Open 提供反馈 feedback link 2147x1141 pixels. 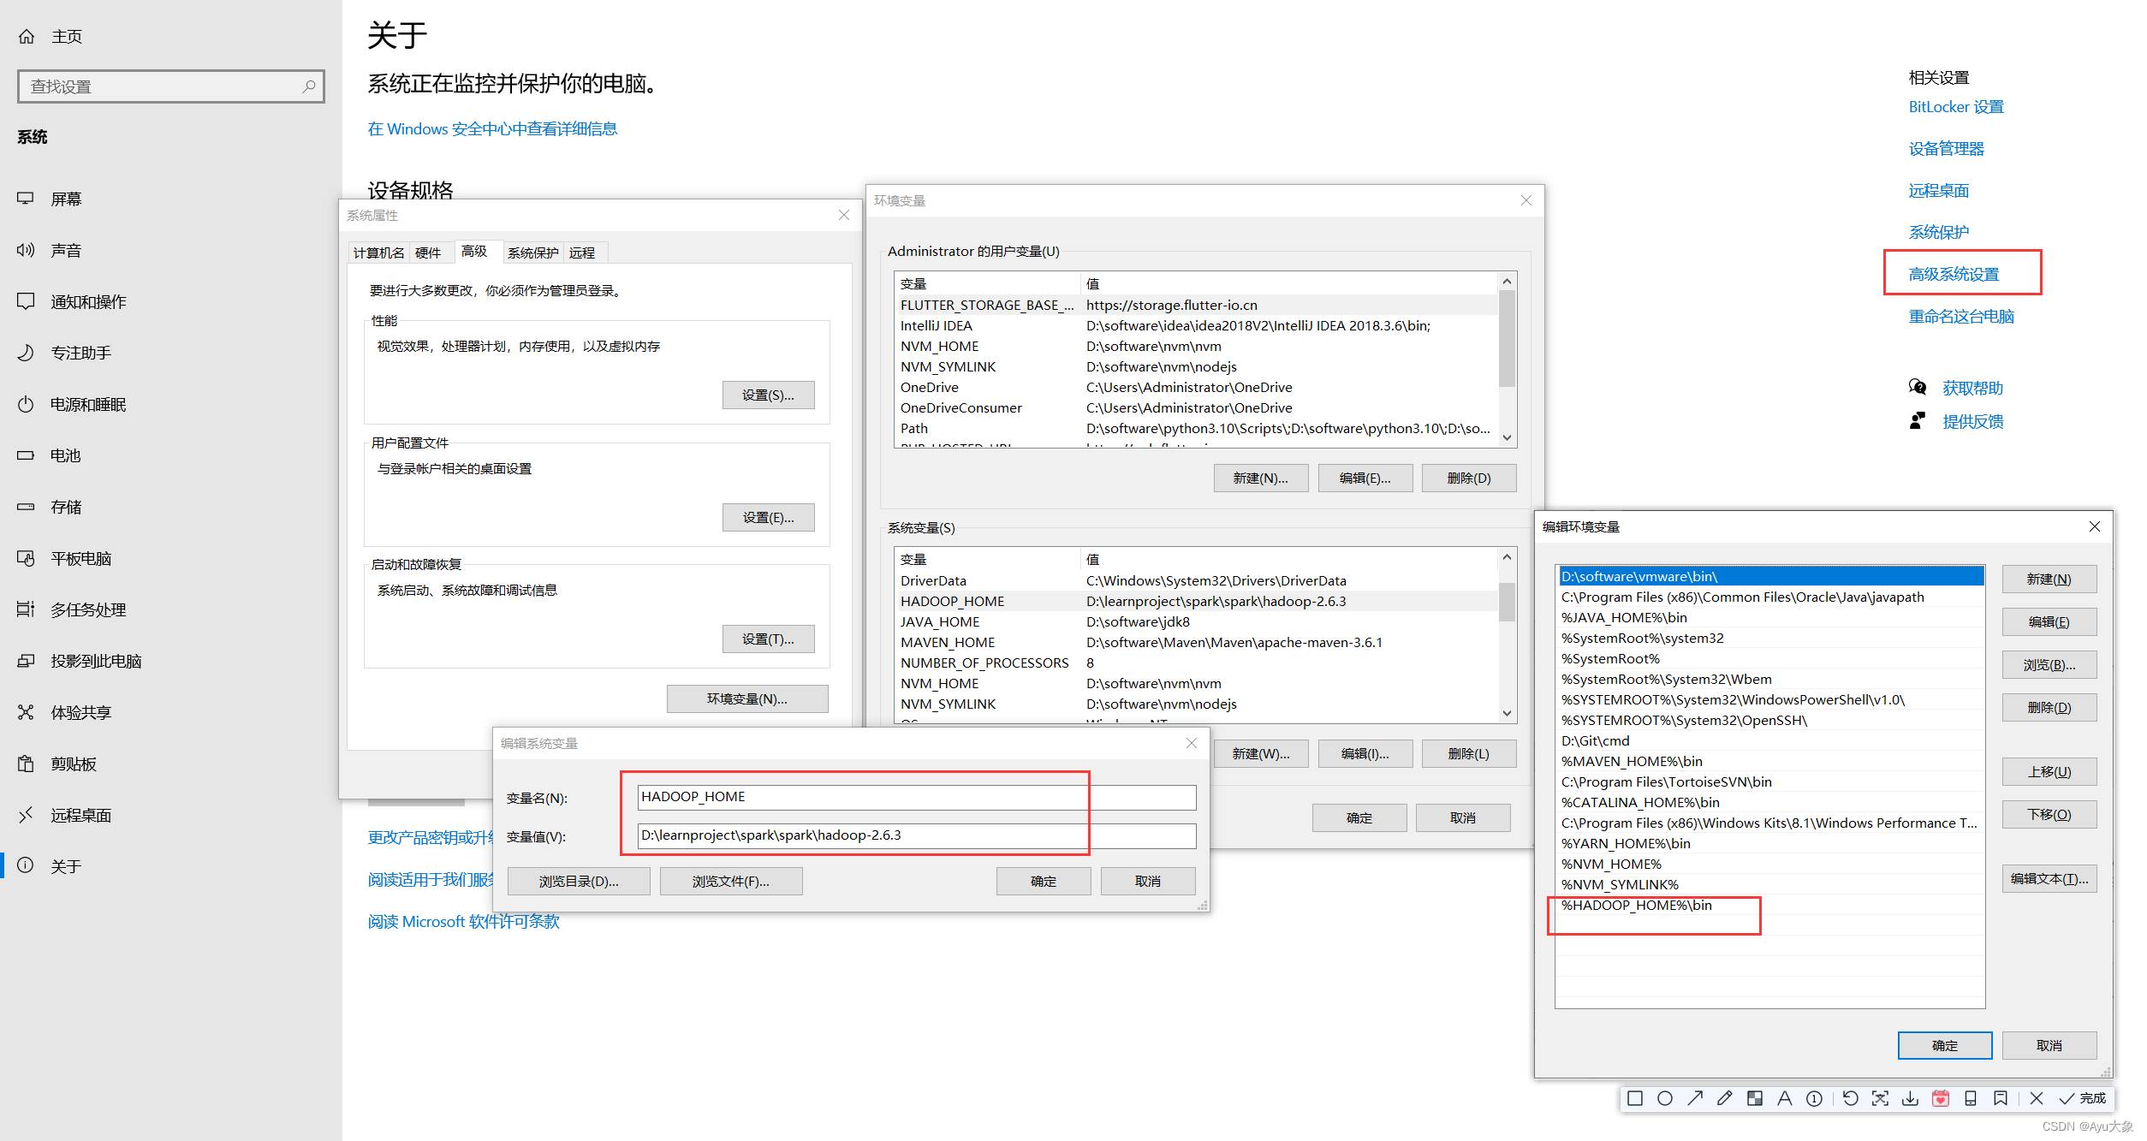click(x=1972, y=421)
